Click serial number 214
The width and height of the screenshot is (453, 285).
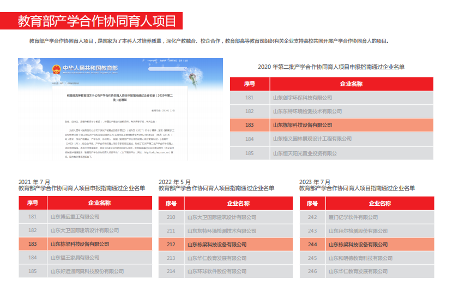tap(171, 271)
